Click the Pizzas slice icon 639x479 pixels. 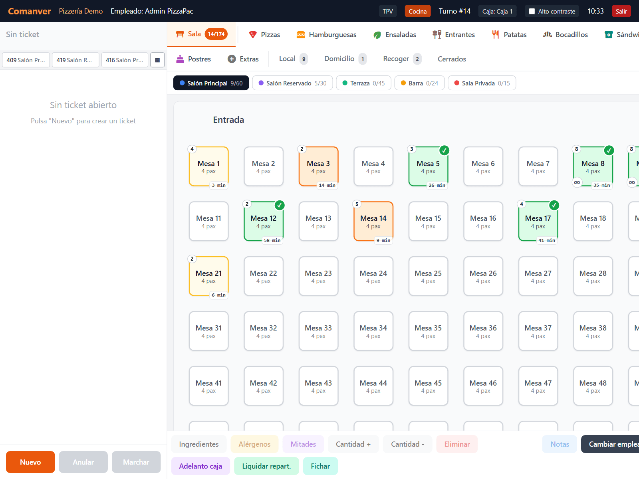(x=253, y=35)
